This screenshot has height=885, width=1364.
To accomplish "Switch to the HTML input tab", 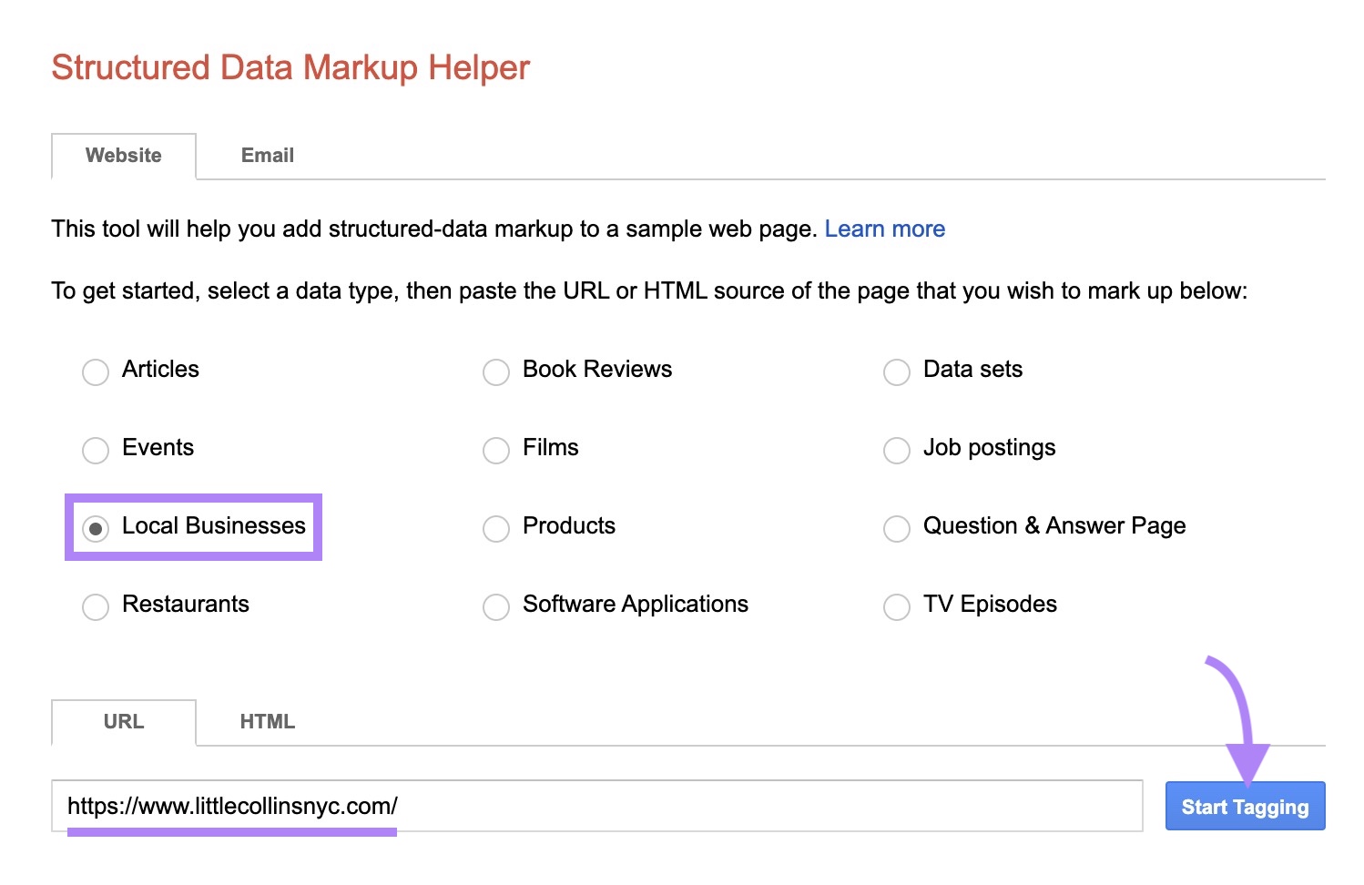I will [267, 721].
